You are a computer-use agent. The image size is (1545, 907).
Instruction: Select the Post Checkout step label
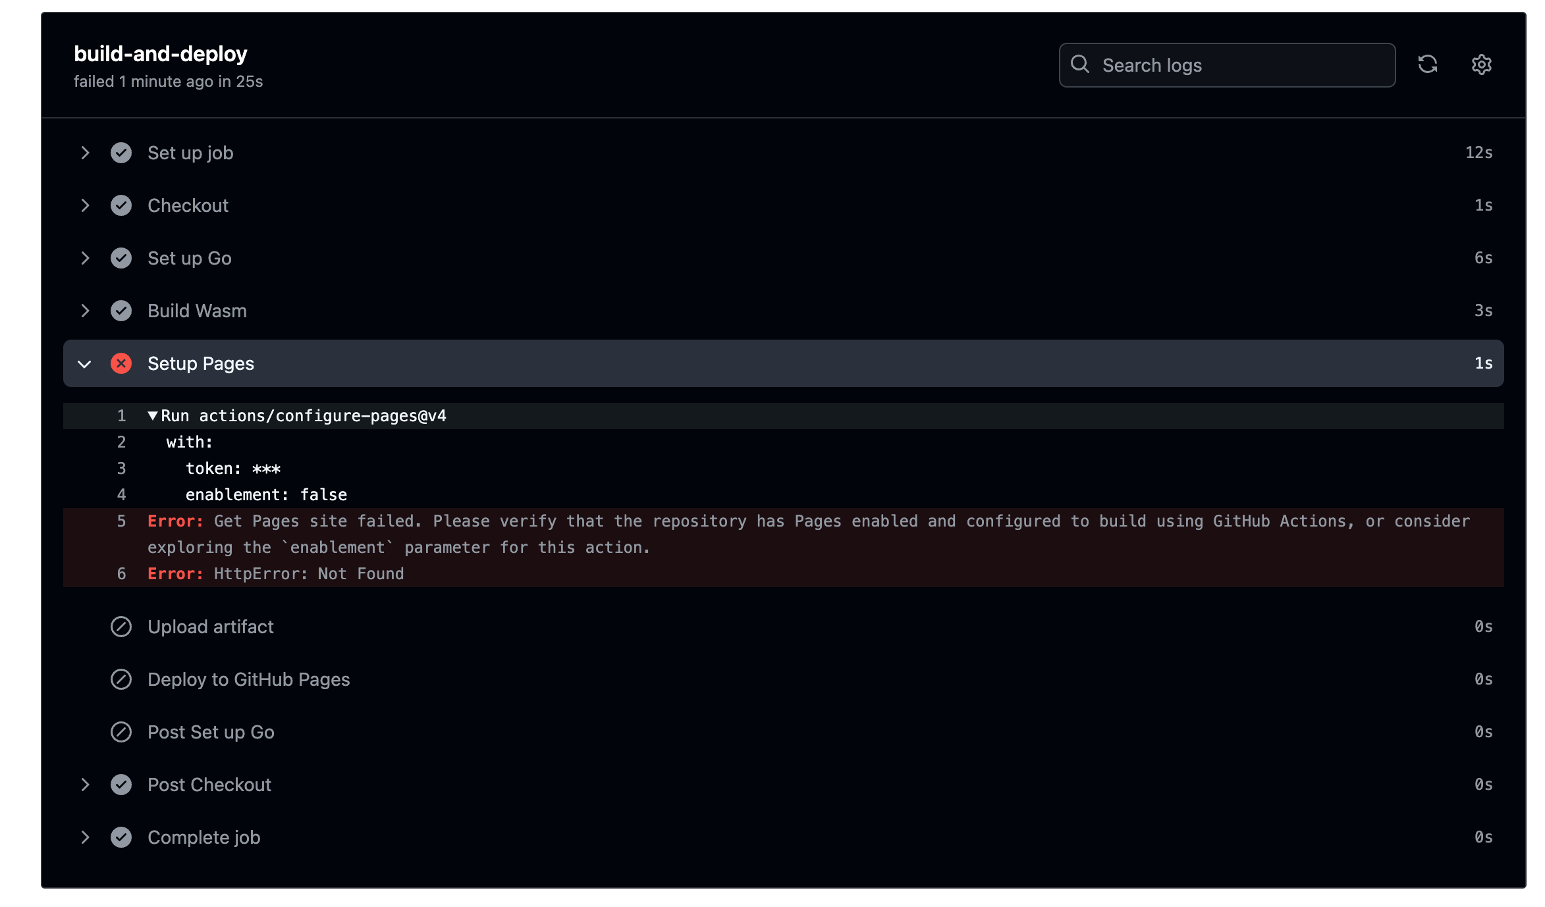209,785
